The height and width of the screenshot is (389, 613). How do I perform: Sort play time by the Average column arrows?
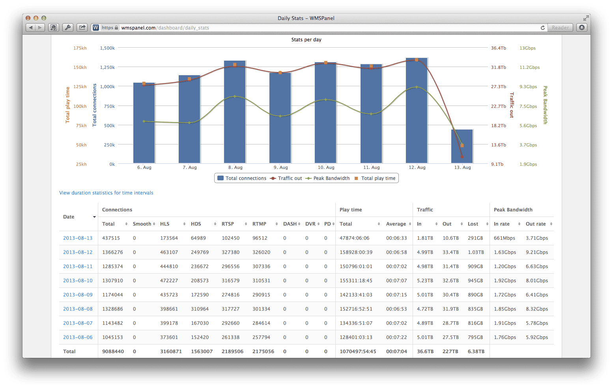pyautogui.click(x=410, y=224)
